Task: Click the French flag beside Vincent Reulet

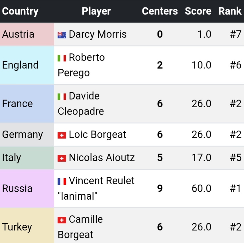Action: coord(62,181)
